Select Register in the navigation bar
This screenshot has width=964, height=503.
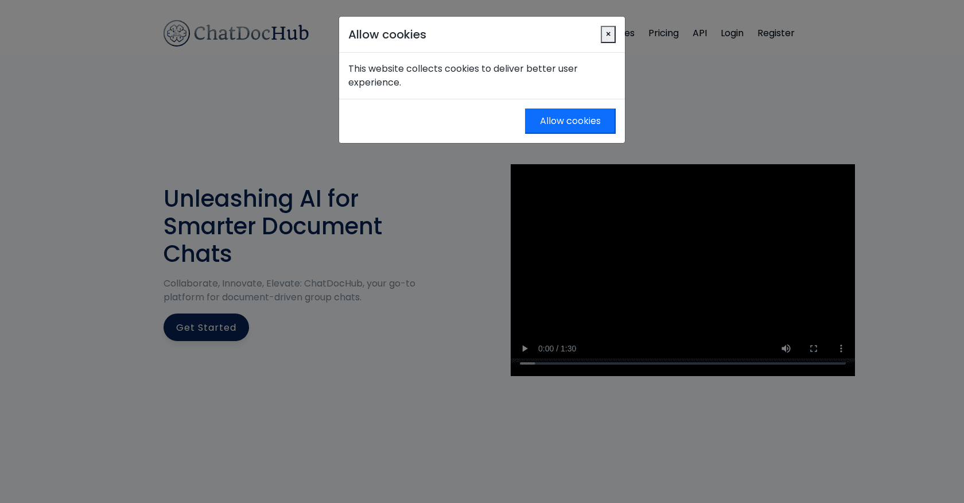coord(775,33)
